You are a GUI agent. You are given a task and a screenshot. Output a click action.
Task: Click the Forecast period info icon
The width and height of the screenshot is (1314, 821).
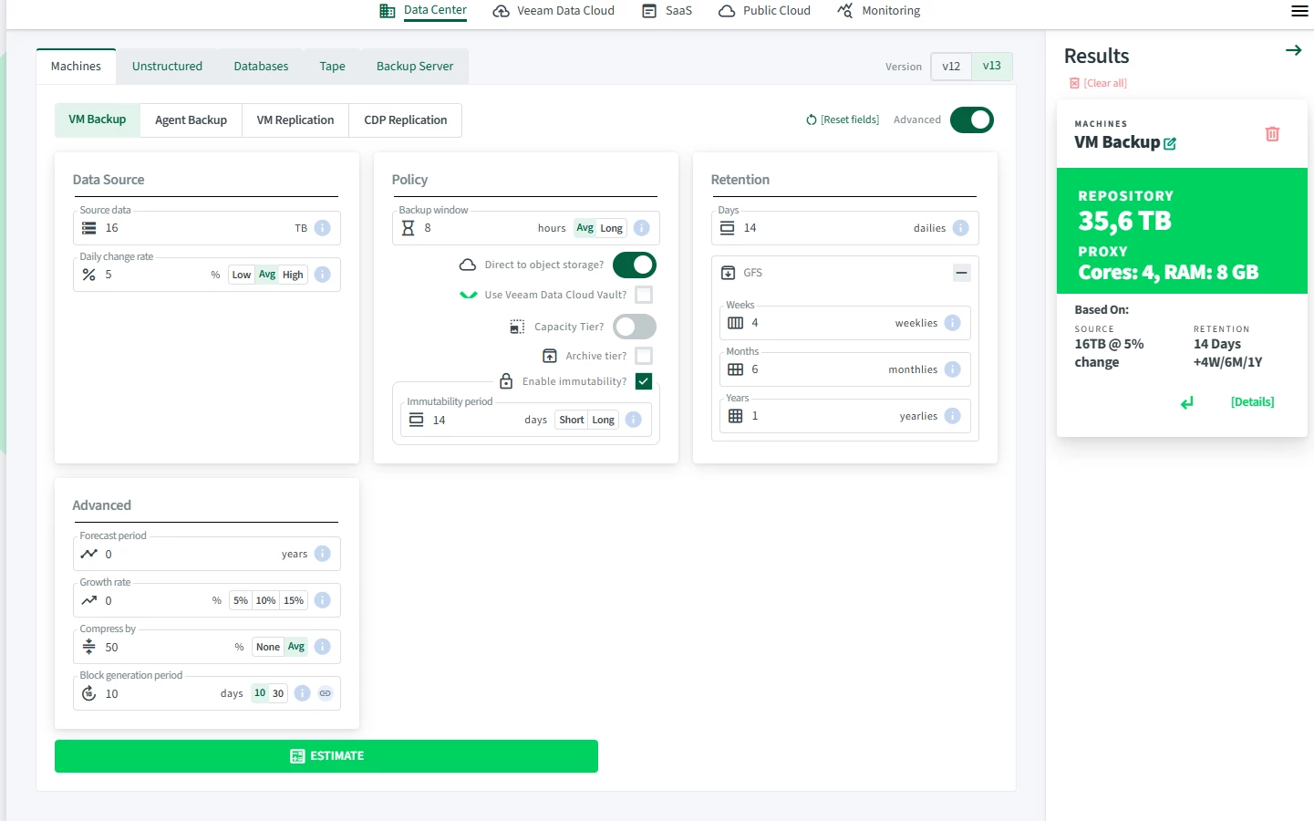click(323, 554)
